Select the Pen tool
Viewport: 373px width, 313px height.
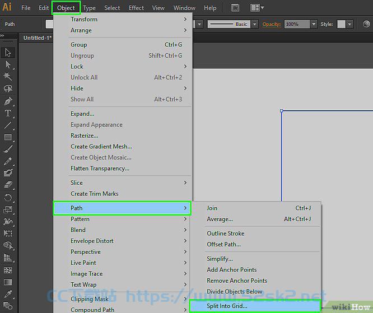tap(8, 101)
